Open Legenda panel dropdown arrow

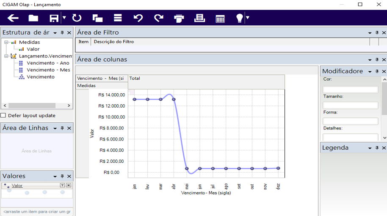pyautogui.click(x=370, y=148)
